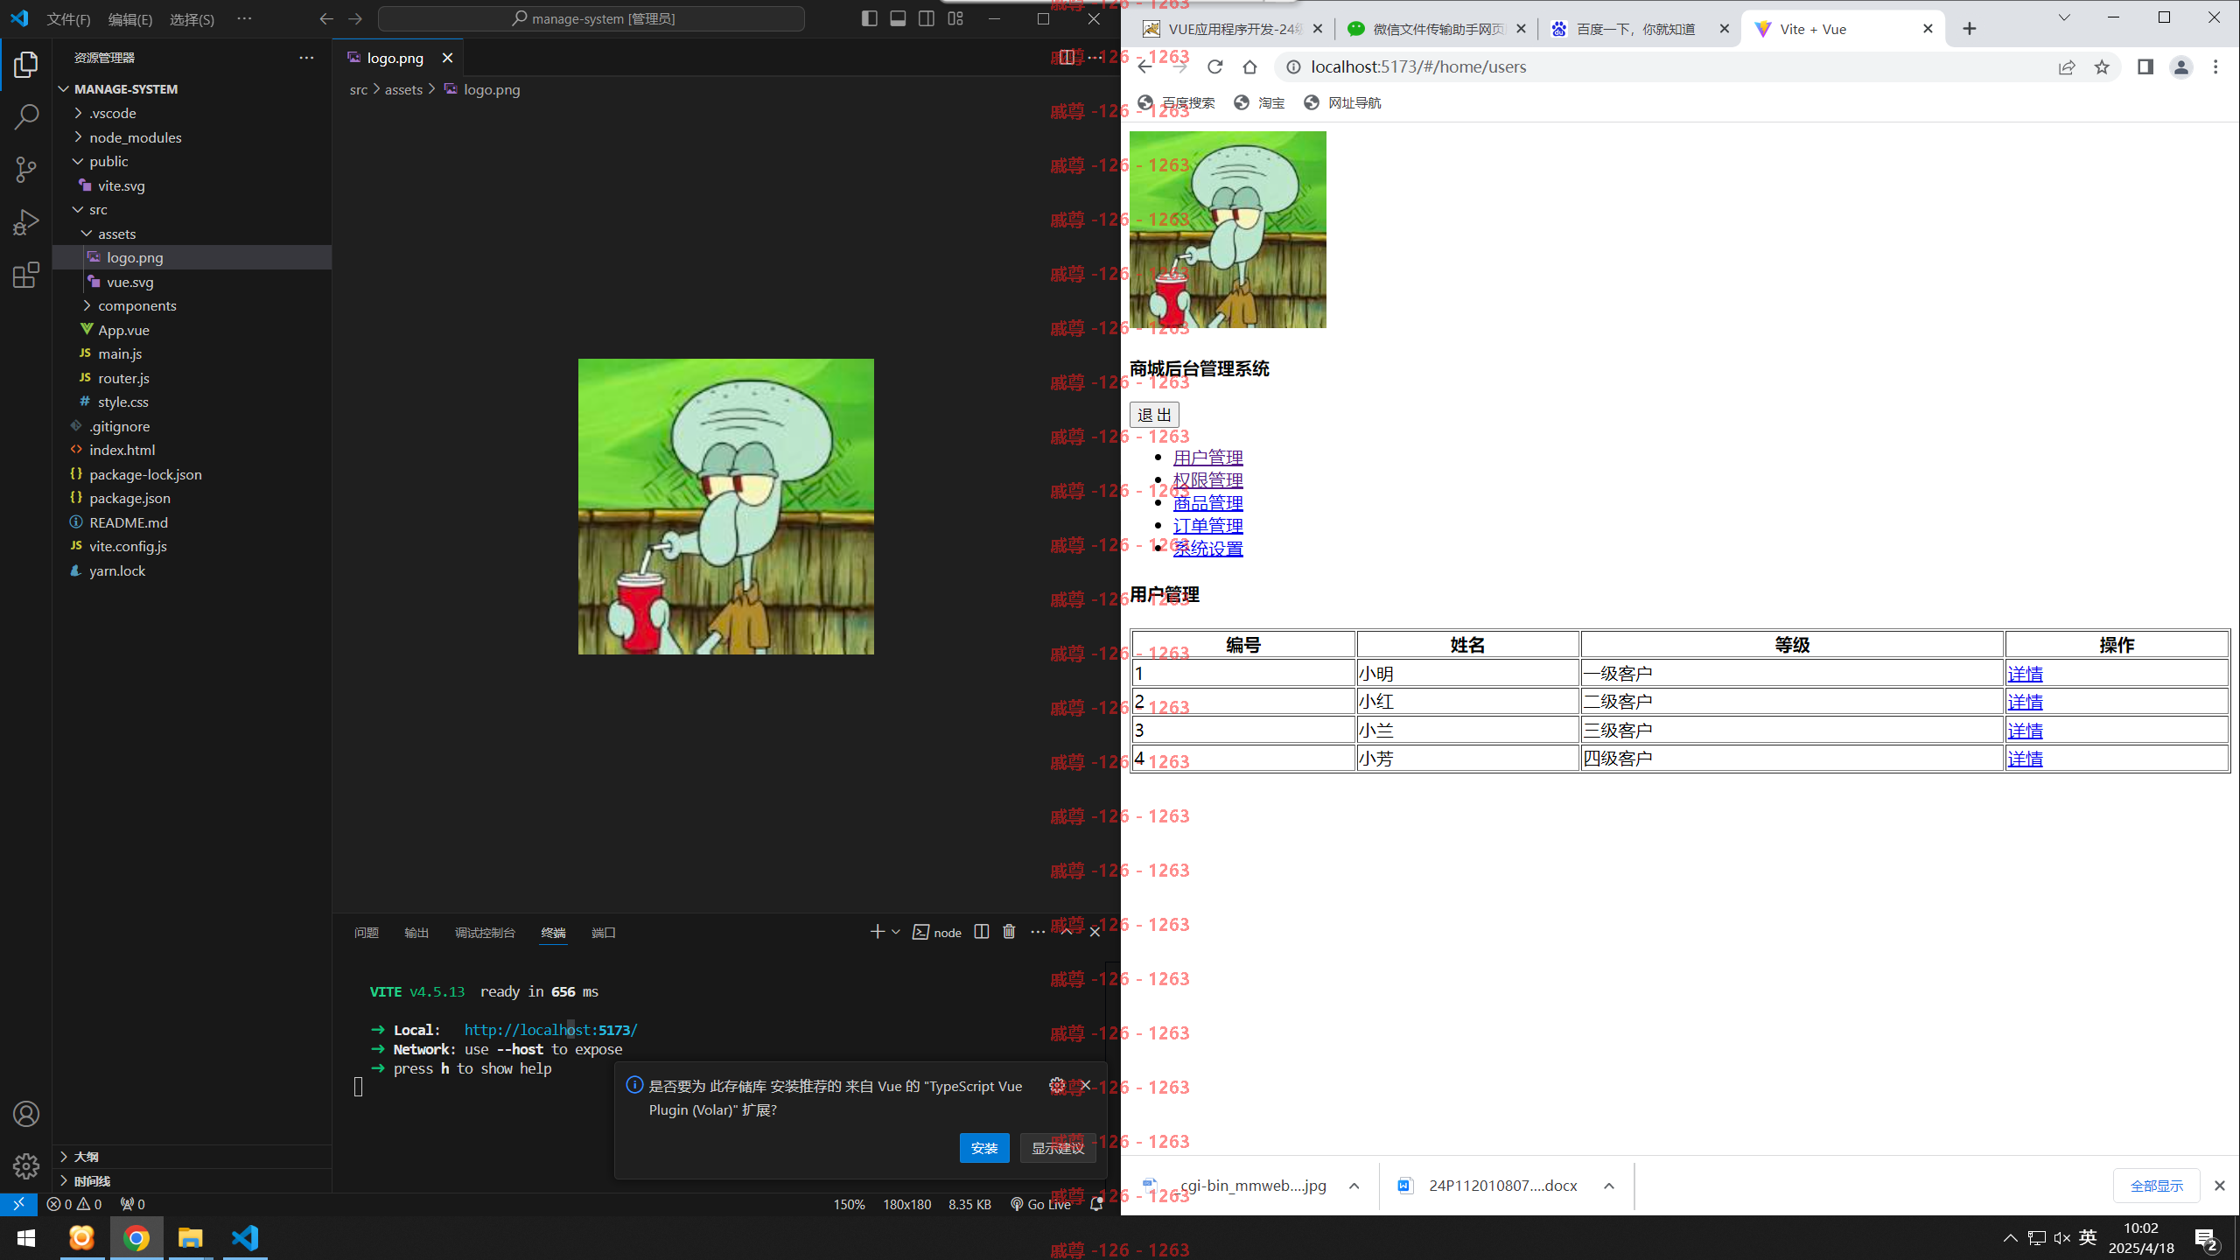Screen dimensions: 2240x1260
Task: Split the terminal panel
Action: pyautogui.click(x=982, y=932)
